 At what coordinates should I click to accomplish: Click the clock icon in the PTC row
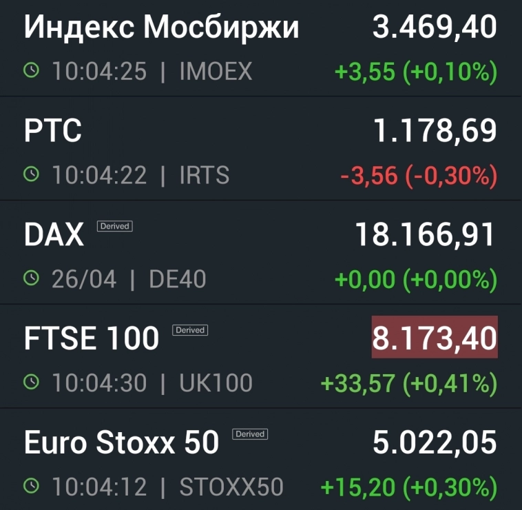[32, 174]
